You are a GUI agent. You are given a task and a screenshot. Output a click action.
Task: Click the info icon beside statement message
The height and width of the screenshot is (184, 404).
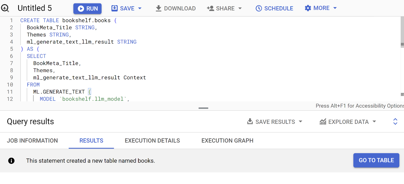pyautogui.click(x=11, y=161)
